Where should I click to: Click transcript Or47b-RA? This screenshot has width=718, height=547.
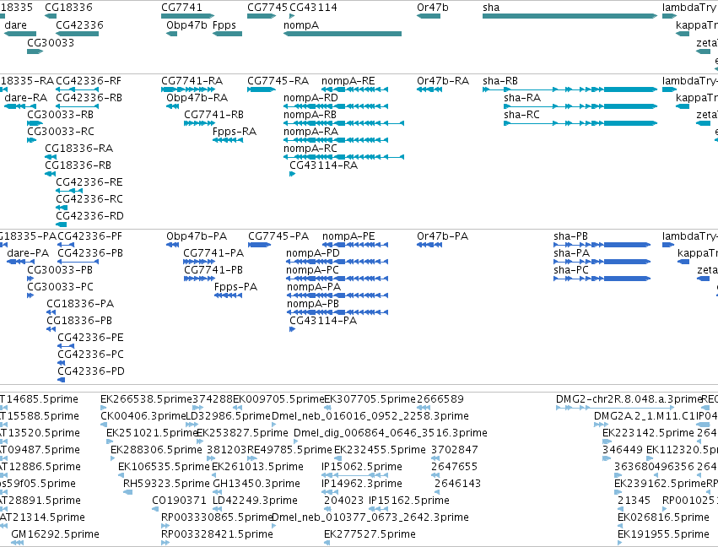(429, 89)
